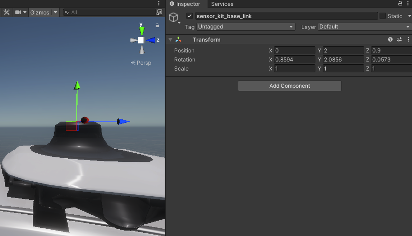Enable the Static checkbox

383,16
